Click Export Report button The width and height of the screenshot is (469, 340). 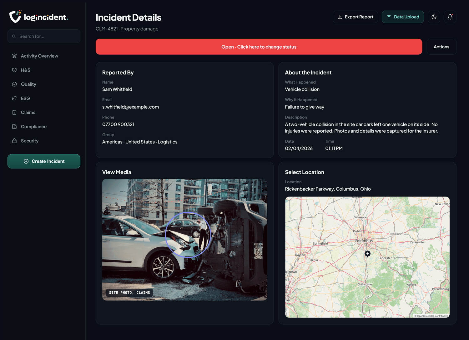(355, 17)
